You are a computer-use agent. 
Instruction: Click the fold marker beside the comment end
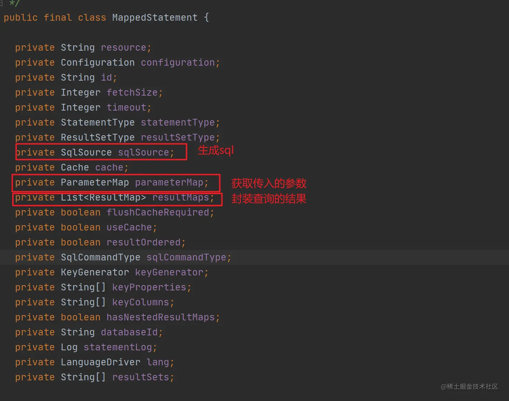[x=1, y=3]
